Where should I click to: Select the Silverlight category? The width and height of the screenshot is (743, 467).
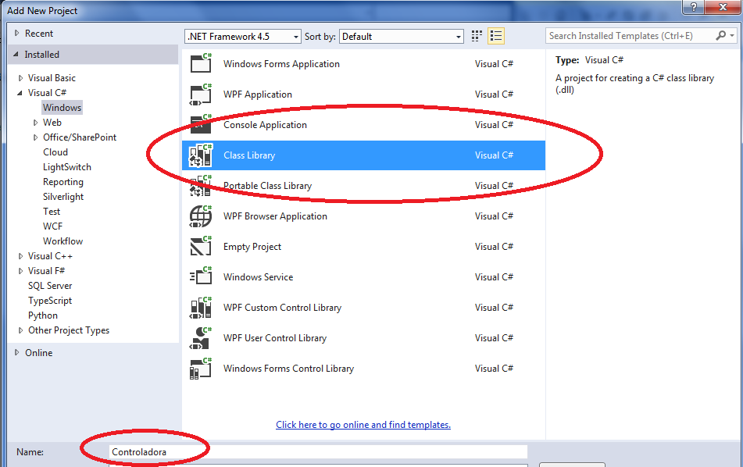(x=63, y=197)
